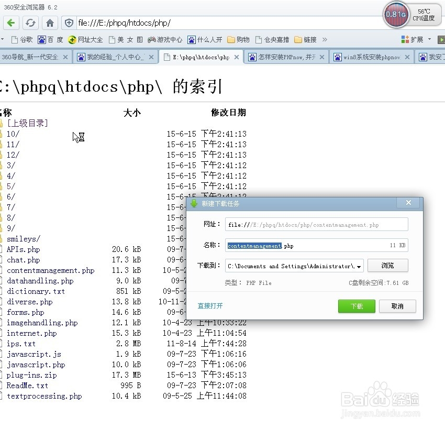Click the back navigation arrow
Screen dimensions: 445x429
[x=12, y=23]
